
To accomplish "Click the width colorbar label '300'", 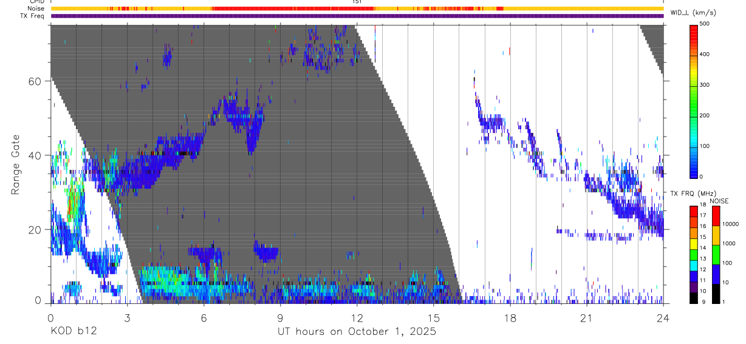I will click(x=705, y=85).
